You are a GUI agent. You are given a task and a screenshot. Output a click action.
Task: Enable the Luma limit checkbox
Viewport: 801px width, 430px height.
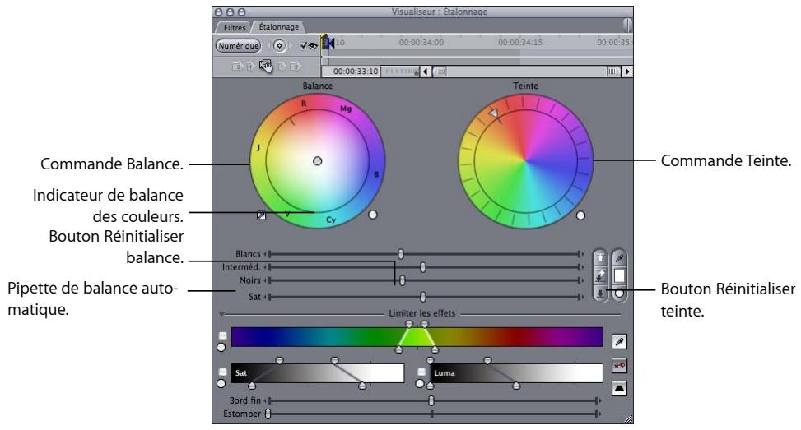[421, 372]
